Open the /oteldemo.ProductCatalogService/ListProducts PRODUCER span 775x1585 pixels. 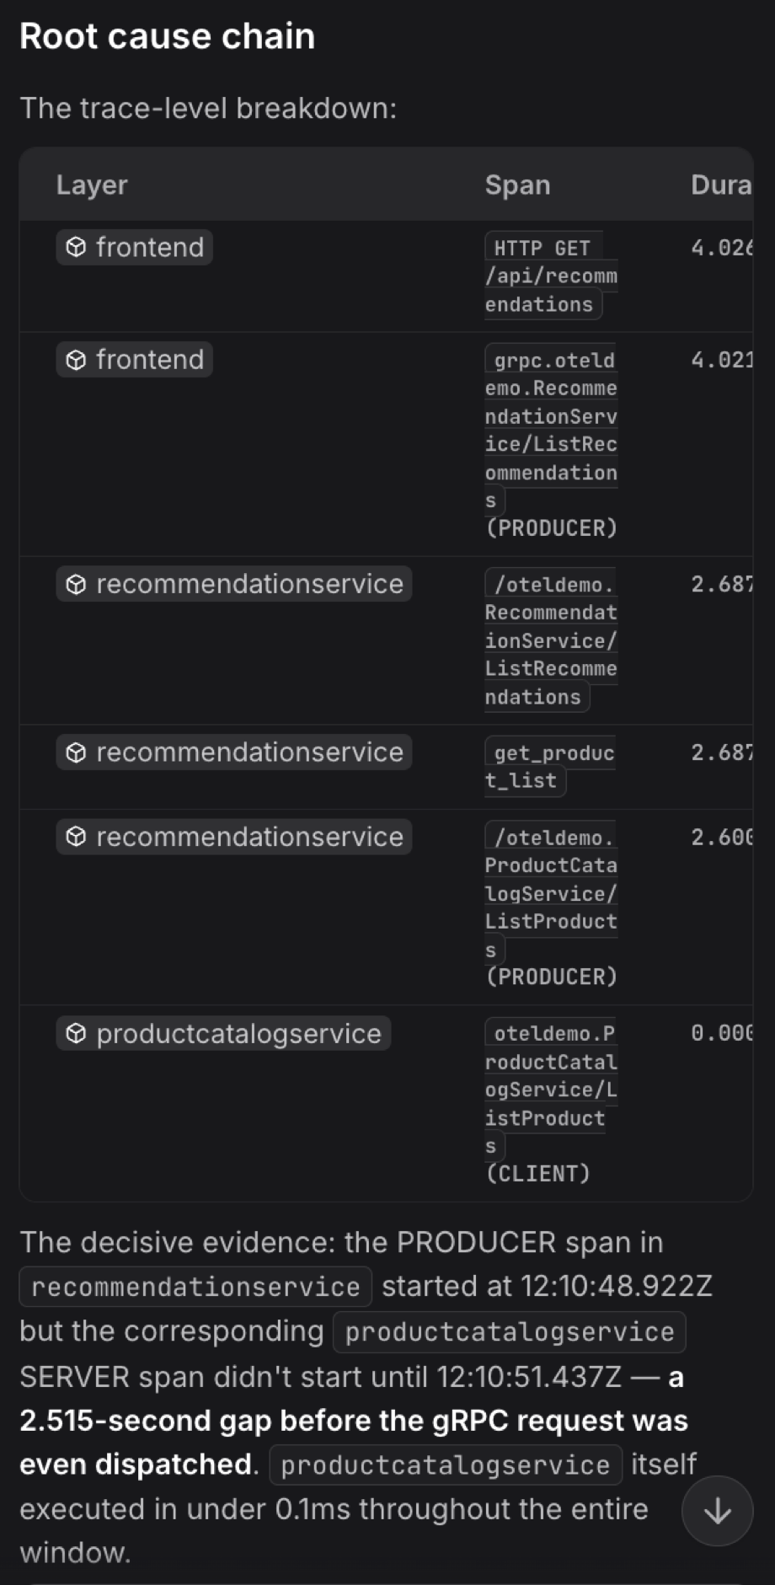pos(551,907)
